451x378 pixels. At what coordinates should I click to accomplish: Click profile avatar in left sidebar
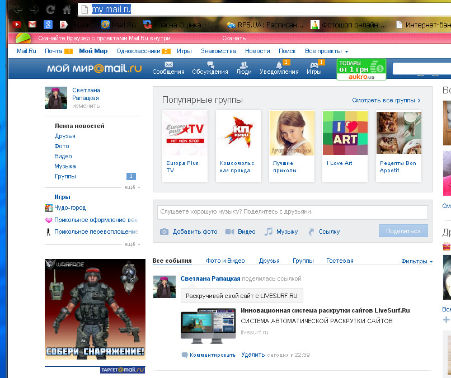[56, 98]
